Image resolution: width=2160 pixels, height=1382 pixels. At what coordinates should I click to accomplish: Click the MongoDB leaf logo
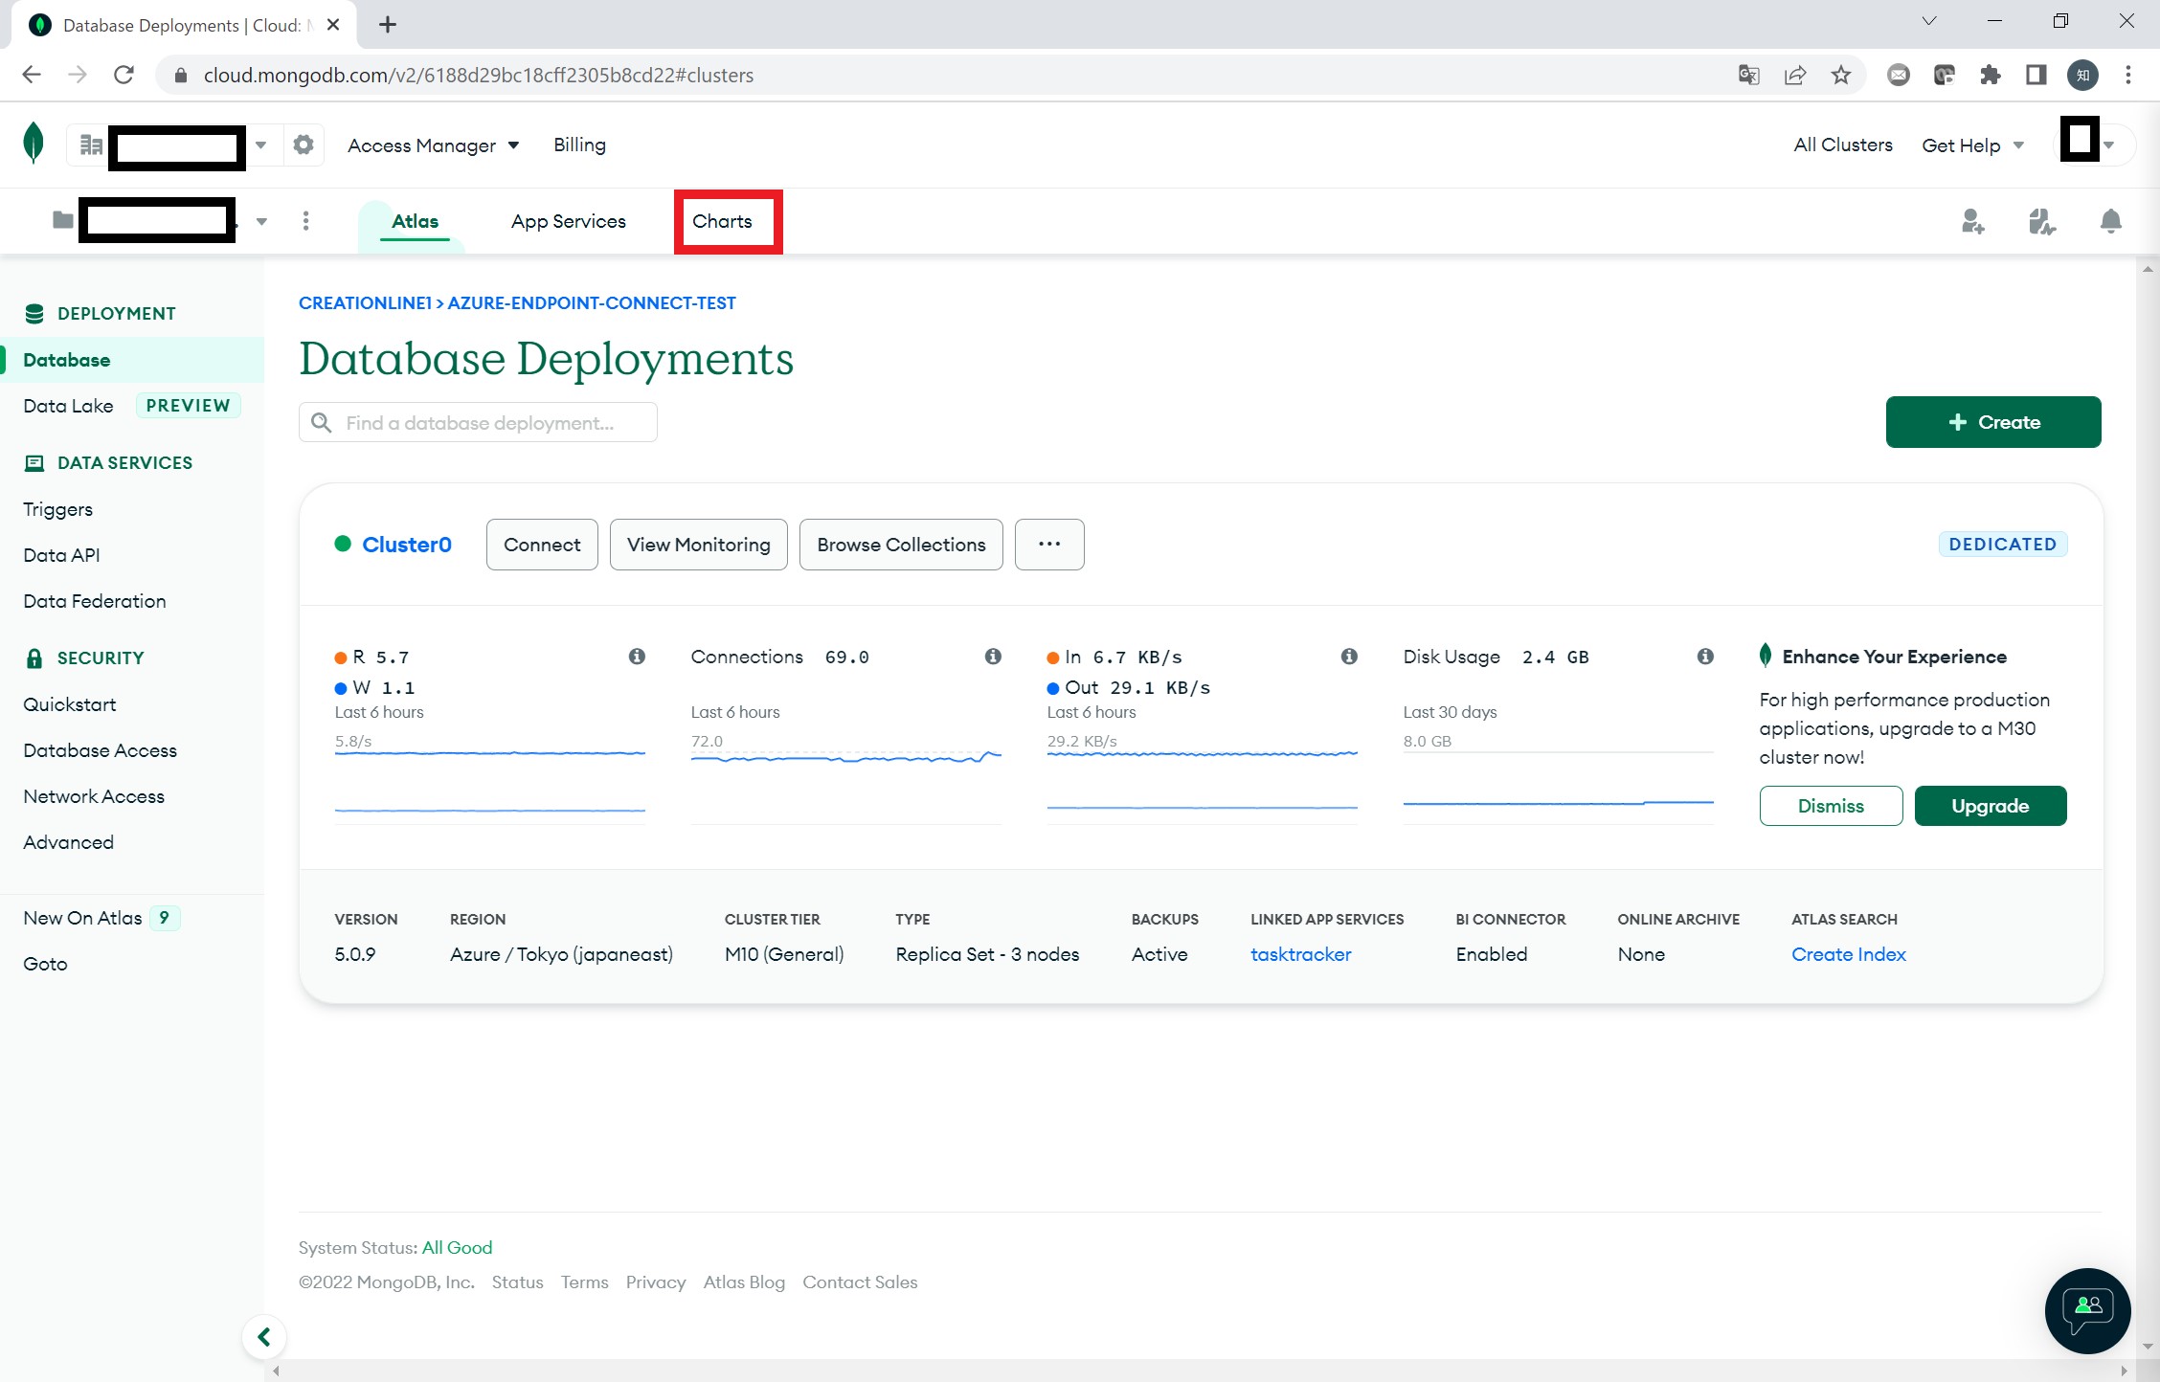[34, 144]
